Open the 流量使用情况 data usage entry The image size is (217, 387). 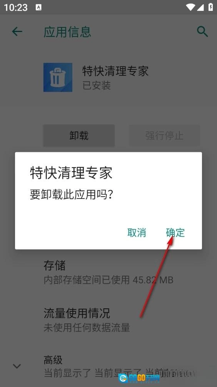108,320
